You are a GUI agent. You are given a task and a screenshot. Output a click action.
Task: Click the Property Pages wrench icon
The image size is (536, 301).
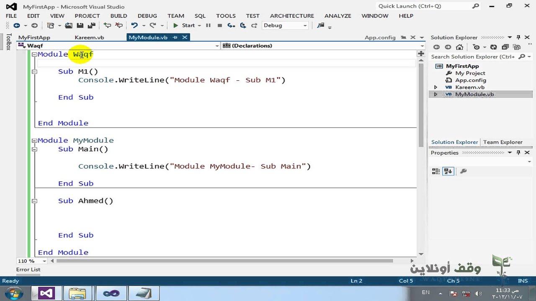click(463, 171)
